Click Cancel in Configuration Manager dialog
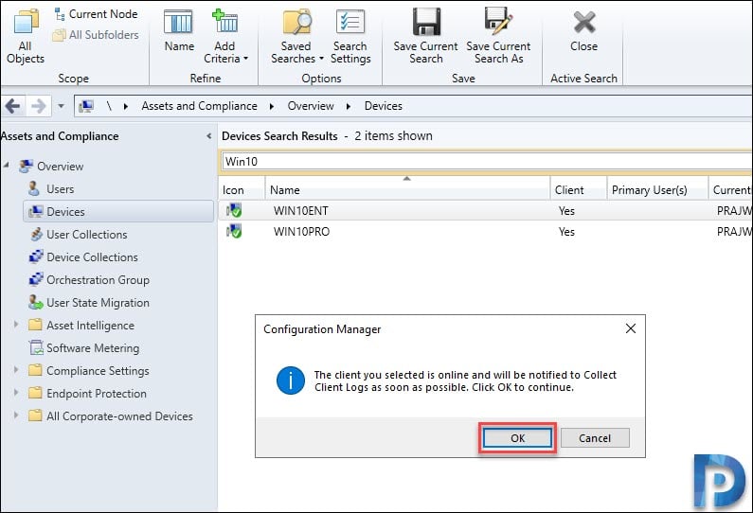 pyautogui.click(x=595, y=438)
